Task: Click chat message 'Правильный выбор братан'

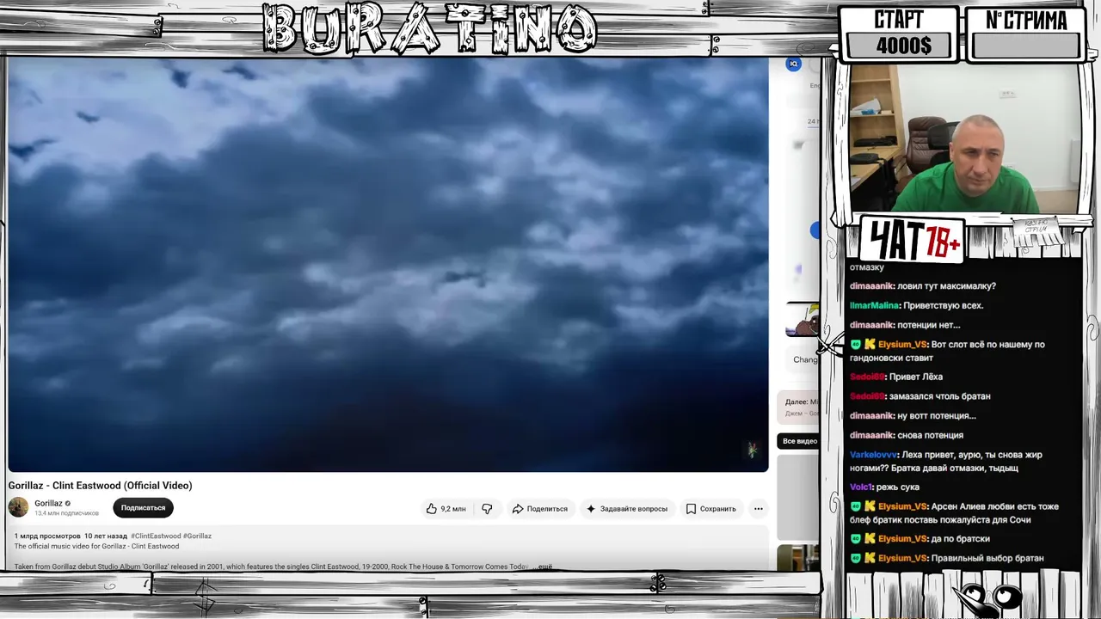Action: [x=988, y=558]
